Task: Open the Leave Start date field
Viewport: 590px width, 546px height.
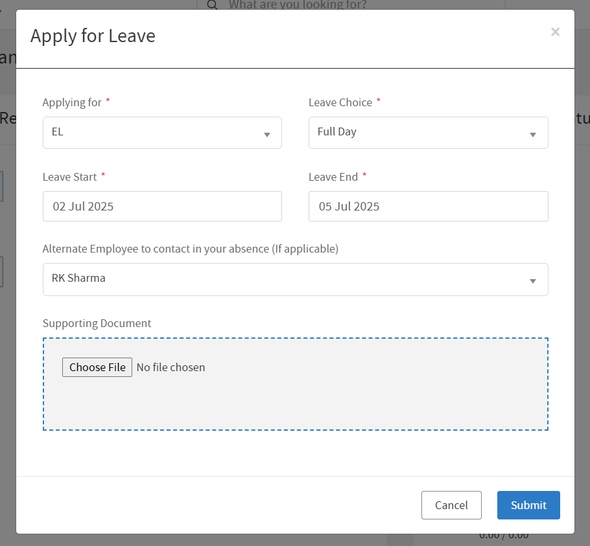Action: click(x=162, y=207)
